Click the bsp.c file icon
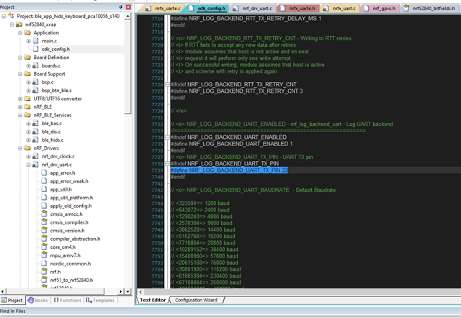 [35, 82]
